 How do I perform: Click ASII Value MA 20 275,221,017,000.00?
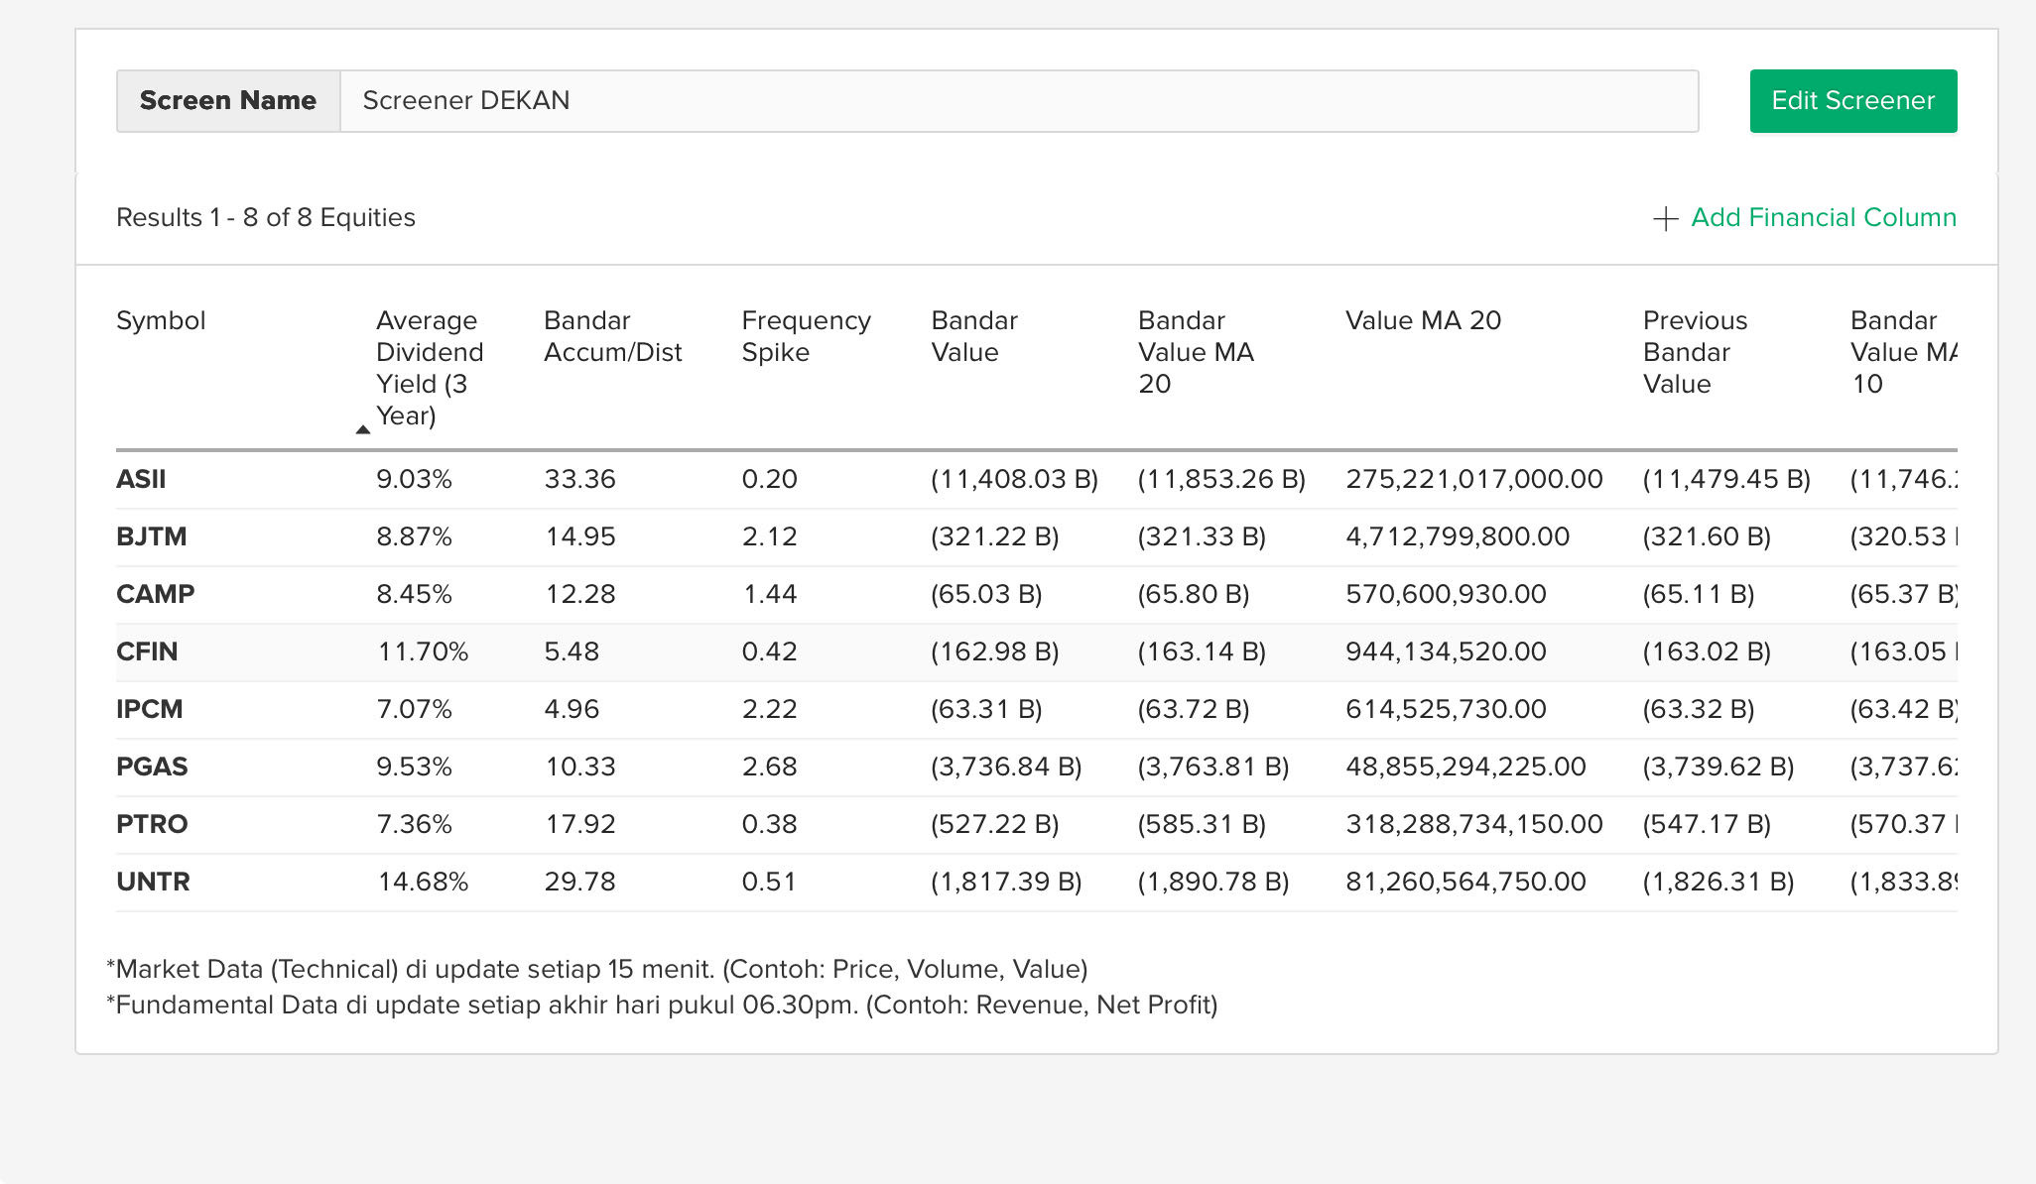[1474, 479]
